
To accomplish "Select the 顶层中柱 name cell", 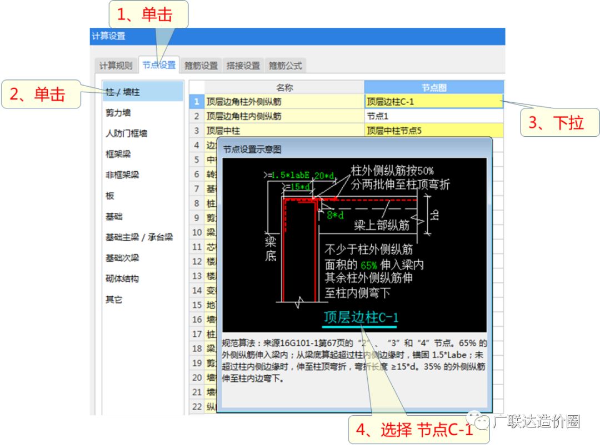I will point(284,131).
